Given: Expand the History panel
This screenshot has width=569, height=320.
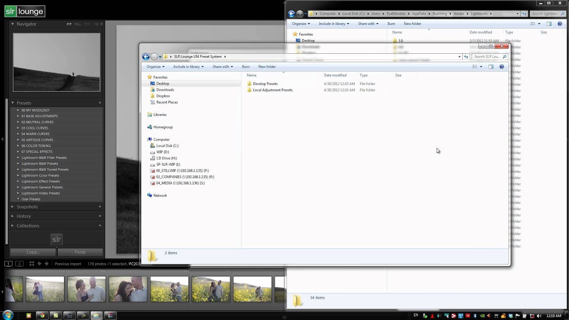Looking at the screenshot, I should pos(12,216).
